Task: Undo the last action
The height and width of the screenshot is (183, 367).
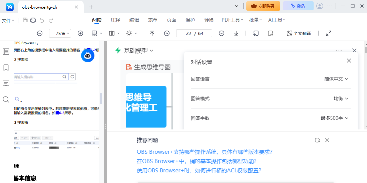Action: 42,20
